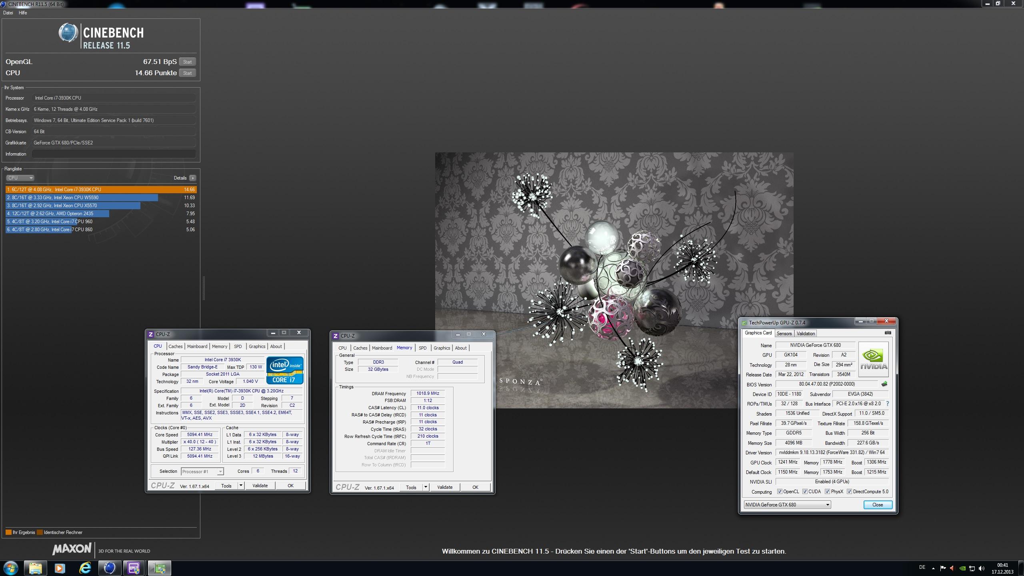Select ranking row Intel Xeon CPU W5590
The height and width of the screenshot is (576, 1024).
coord(101,198)
